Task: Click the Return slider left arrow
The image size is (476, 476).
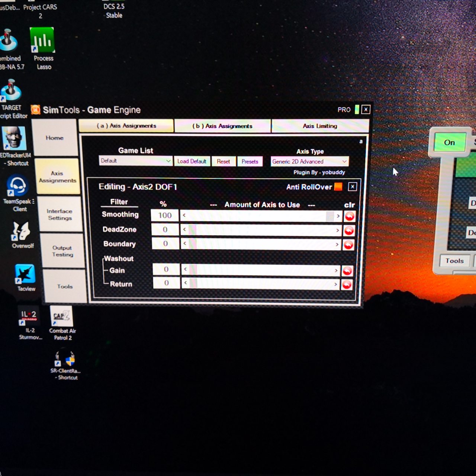Action: [x=186, y=283]
